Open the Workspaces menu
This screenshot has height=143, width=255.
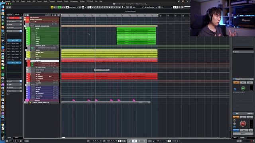tap(74, 1)
